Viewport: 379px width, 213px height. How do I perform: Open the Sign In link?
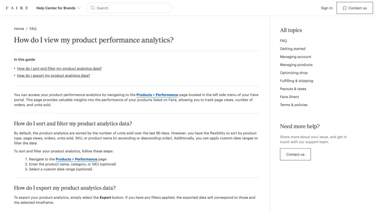click(x=326, y=8)
